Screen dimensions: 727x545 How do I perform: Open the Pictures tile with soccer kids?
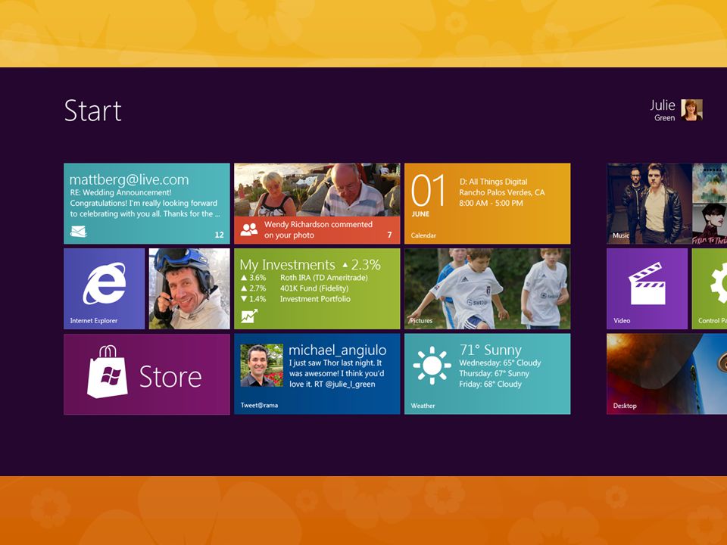[x=487, y=288]
